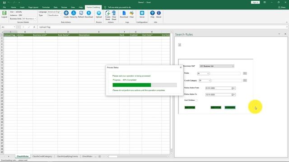Image resolution: width=289 pixels, height=162 pixels.
Task: Expand the Language dropdown
Action: (x=61, y=12)
